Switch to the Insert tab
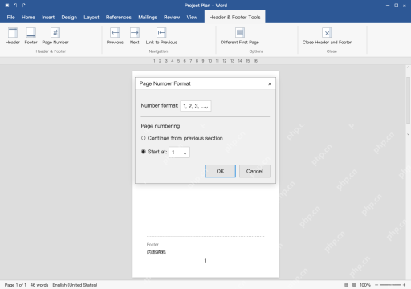Viewport: 411px width, 289px height. point(48,18)
